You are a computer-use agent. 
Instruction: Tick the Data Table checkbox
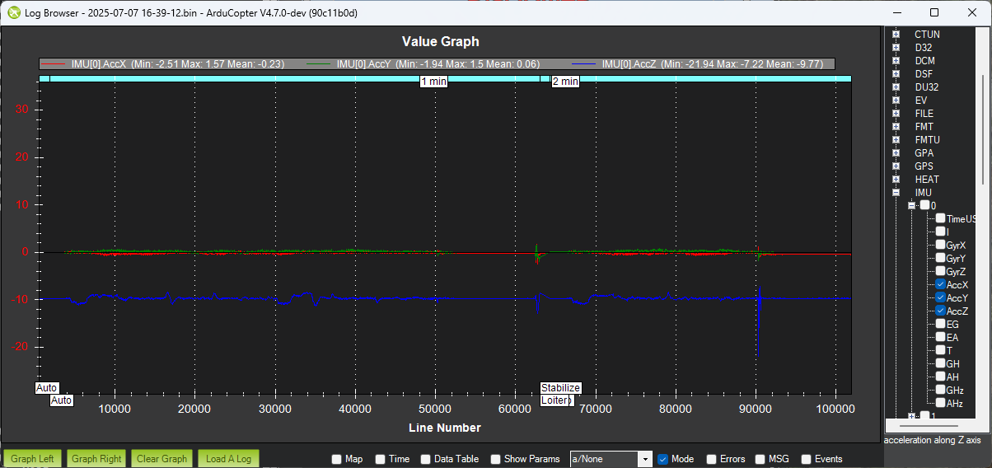click(x=426, y=459)
